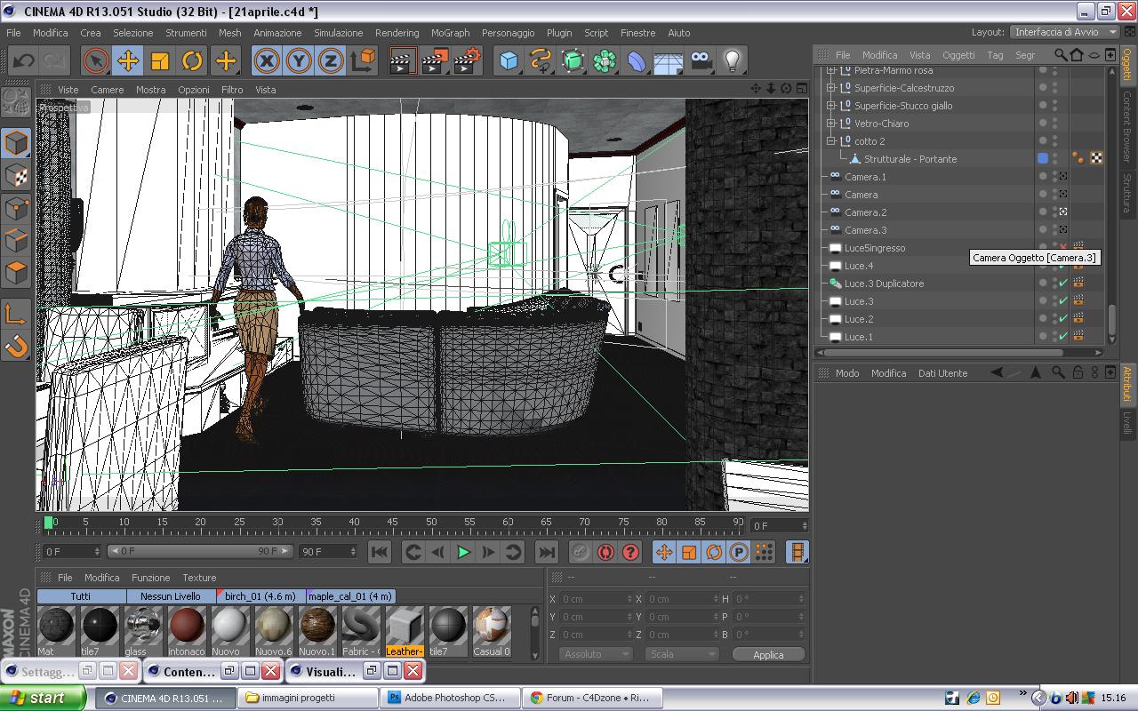The height and width of the screenshot is (711, 1138).
Task: Click the Applica button
Action: pos(768,654)
